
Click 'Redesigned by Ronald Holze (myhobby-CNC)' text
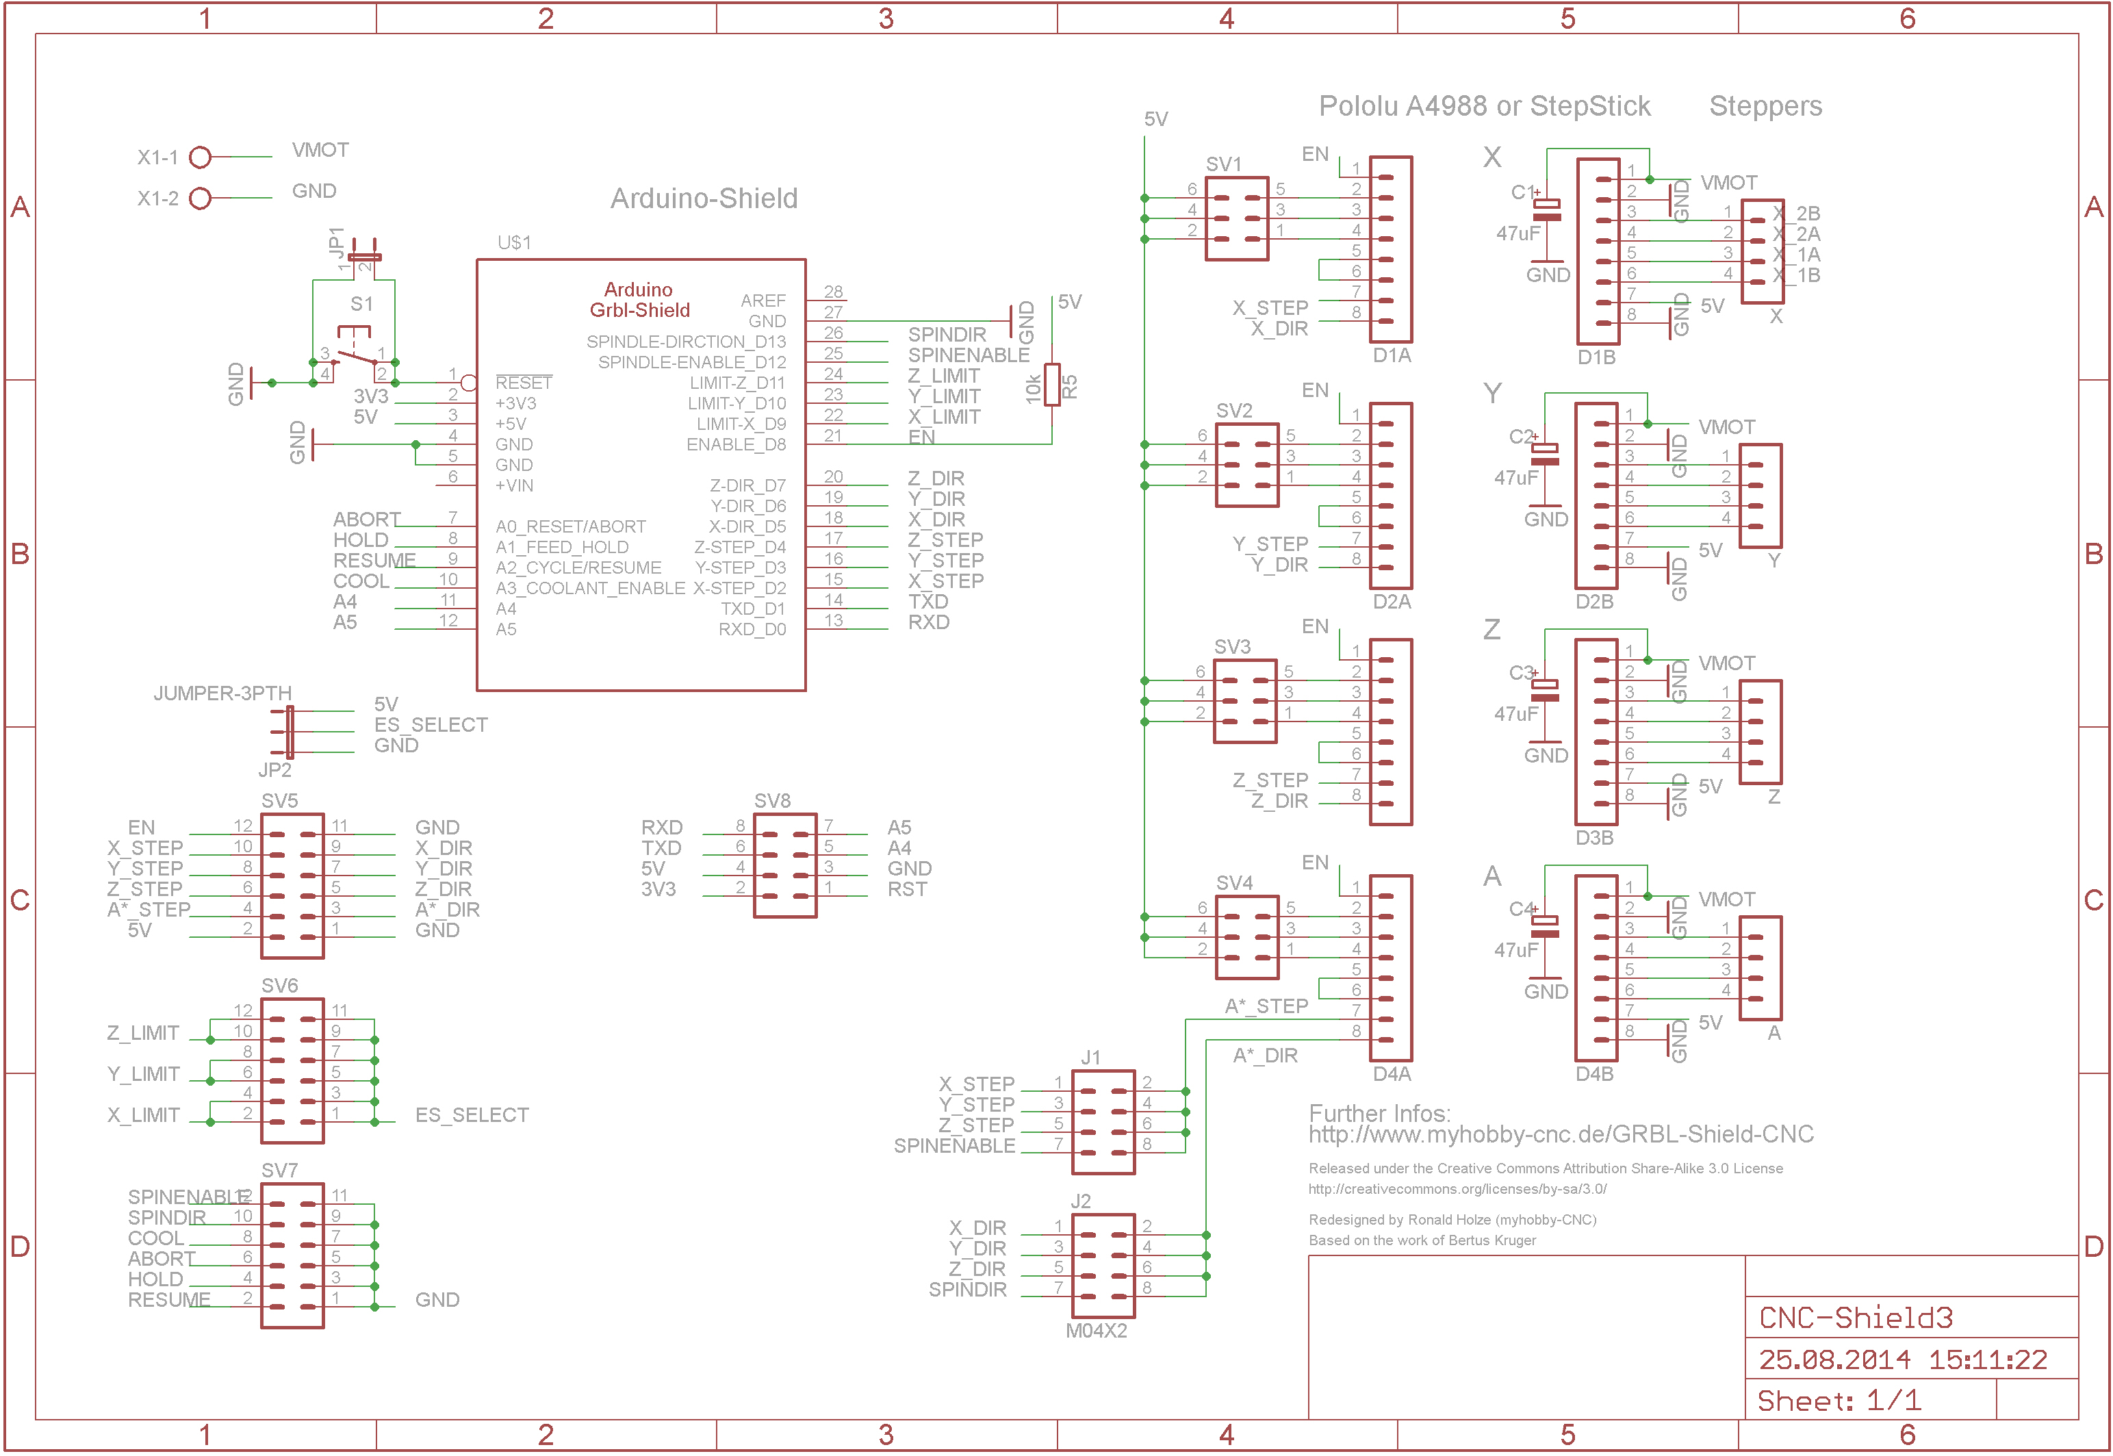point(1452,1220)
